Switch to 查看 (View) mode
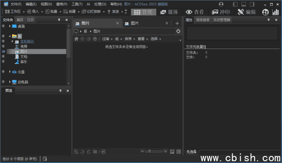 (195, 12)
